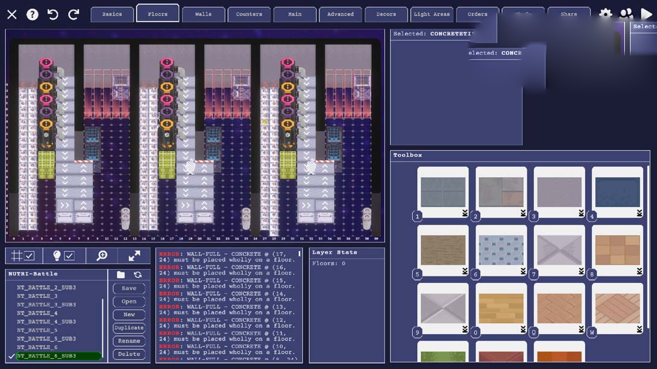The width and height of the screenshot is (657, 369).
Task: Toggle the light bulb lighting checkbox
Action: pos(63,256)
